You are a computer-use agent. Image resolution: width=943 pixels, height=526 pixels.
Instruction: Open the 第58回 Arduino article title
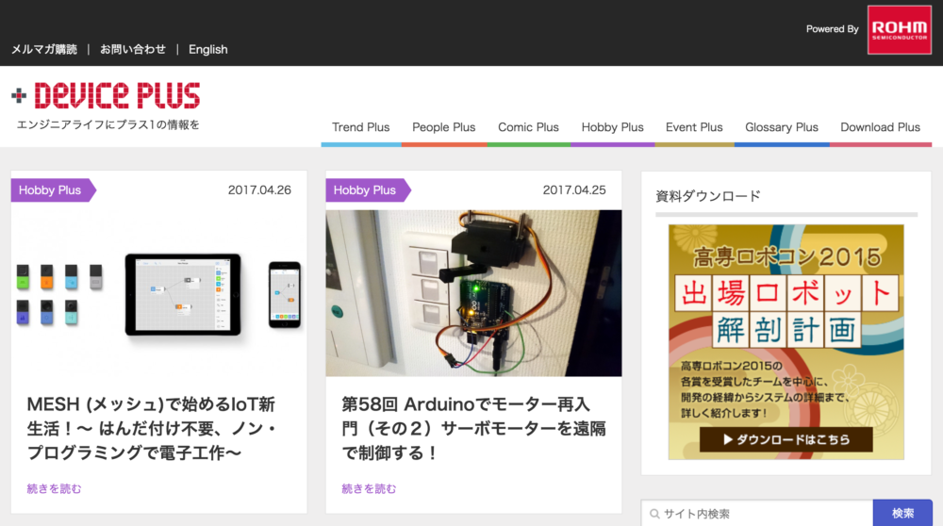coord(473,428)
